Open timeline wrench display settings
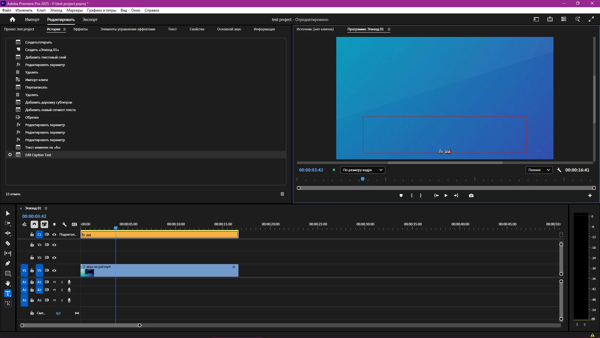The height and width of the screenshot is (338, 600). [x=64, y=224]
